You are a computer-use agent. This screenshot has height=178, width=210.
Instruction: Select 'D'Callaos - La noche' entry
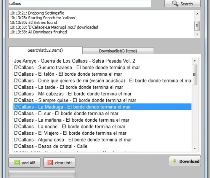pos(102,127)
